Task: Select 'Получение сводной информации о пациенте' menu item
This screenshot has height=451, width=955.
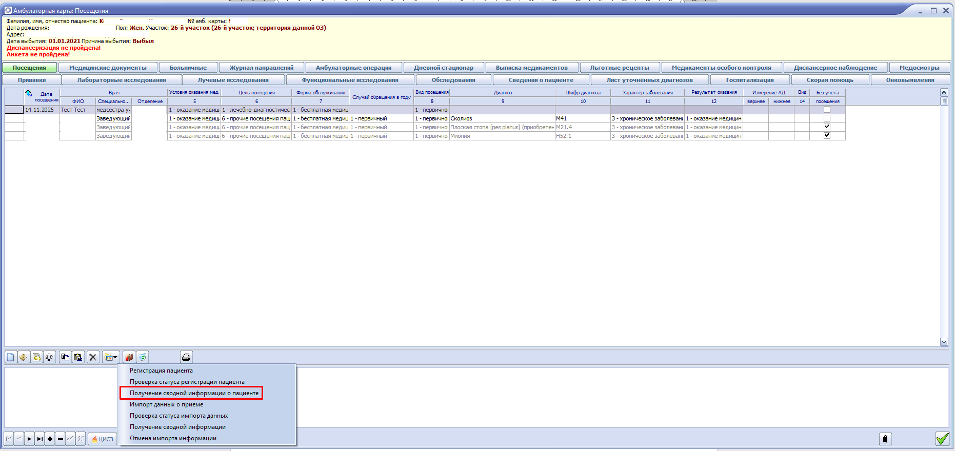Action: (x=194, y=393)
